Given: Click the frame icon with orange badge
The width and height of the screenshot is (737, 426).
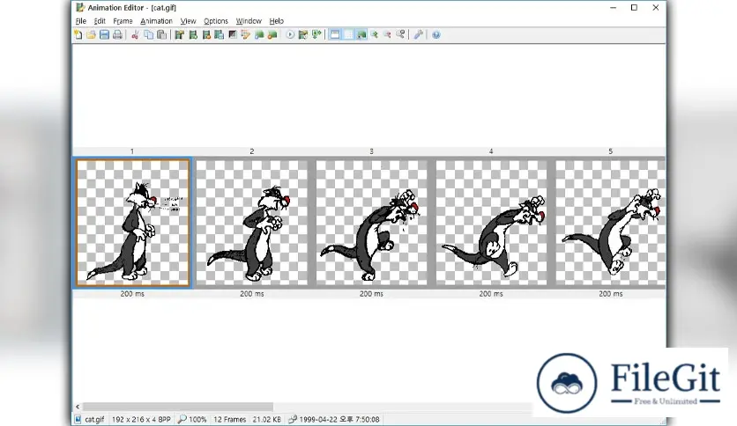Looking at the screenshot, I should tap(206, 34).
